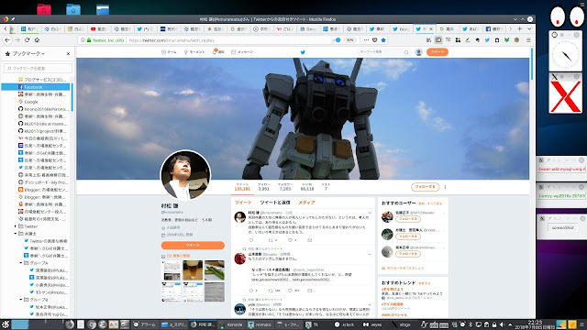This screenshot has width=587, height=330.
Task: Collapse the グループA bookmark folder
Action: (21, 263)
